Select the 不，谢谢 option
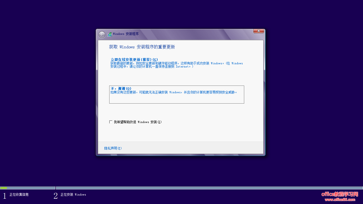Image resolution: width=363 pixels, height=204 pixels. pos(176,94)
